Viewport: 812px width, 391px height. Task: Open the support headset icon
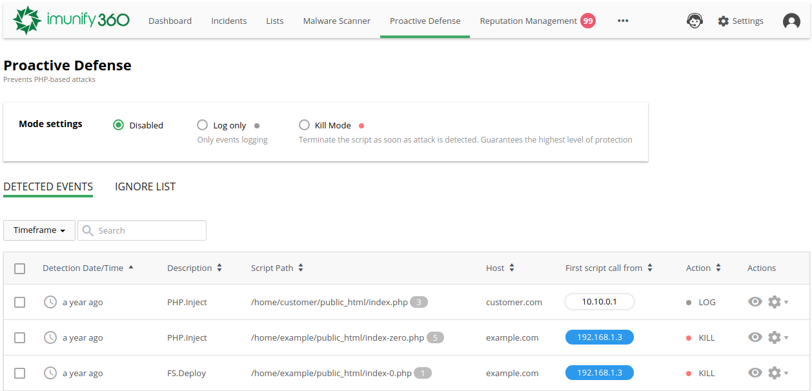(695, 21)
